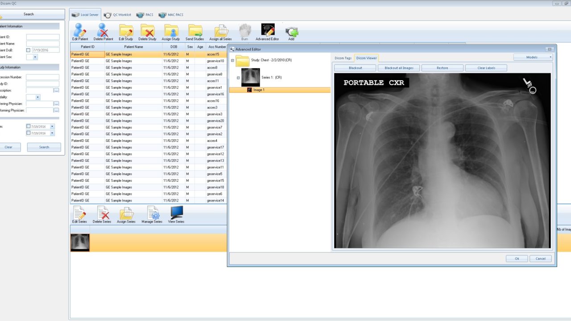The image size is (571, 321).
Task: Open the Models dropdown
Action: click(x=533, y=57)
